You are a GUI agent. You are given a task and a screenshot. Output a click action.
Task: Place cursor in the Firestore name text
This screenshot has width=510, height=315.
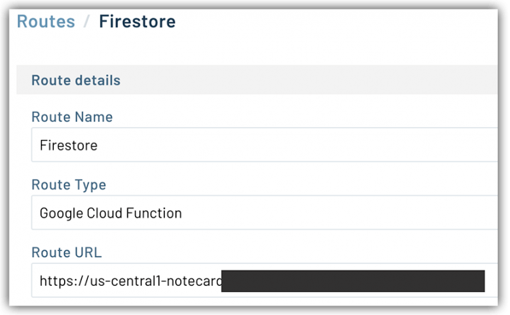tap(68, 145)
